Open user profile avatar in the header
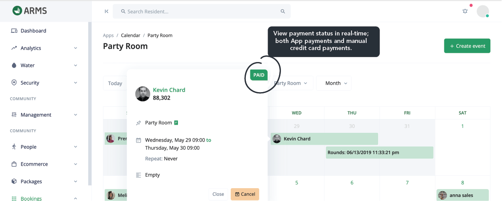This screenshot has height=201, width=502. coord(483,12)
